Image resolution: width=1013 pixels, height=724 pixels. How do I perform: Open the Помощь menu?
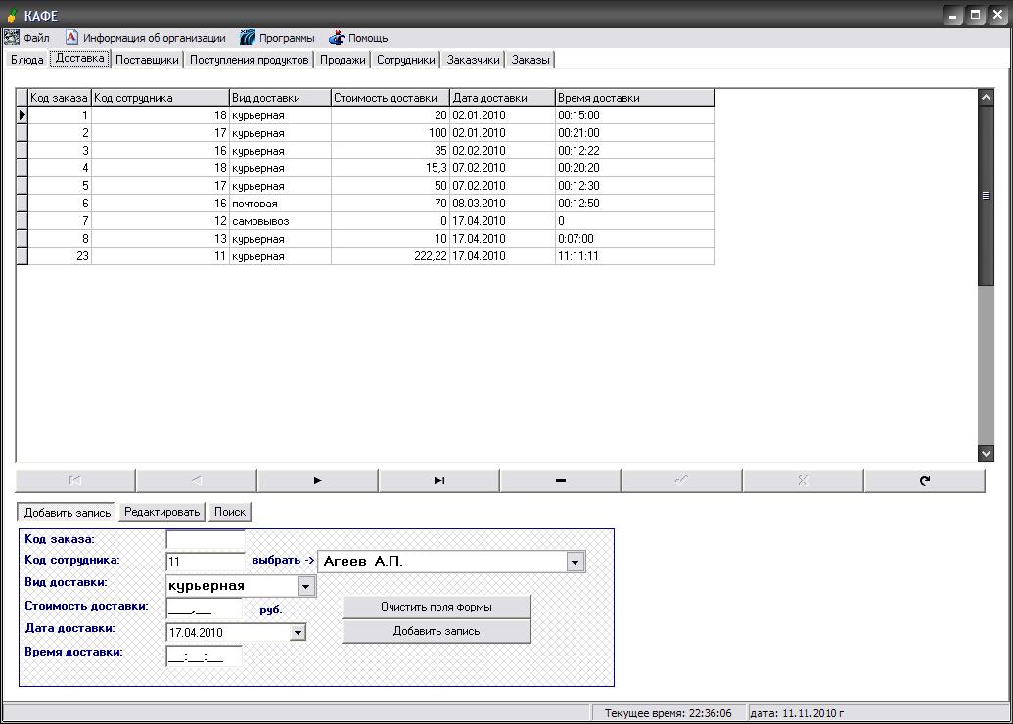click(x=358, y=38)
